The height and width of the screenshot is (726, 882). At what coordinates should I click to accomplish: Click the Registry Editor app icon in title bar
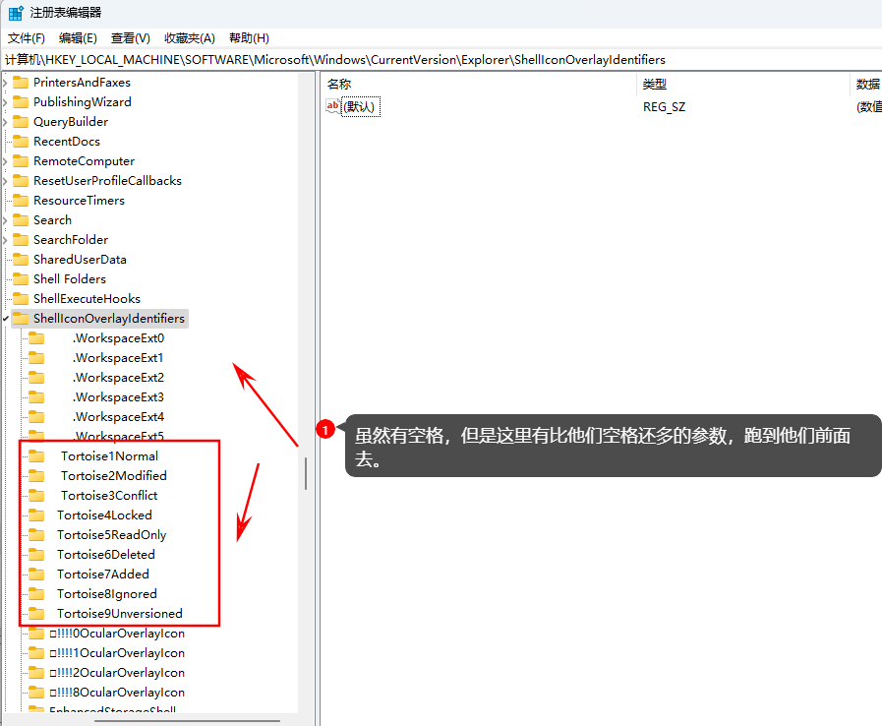pyautogui.click(x=17, y=13)
